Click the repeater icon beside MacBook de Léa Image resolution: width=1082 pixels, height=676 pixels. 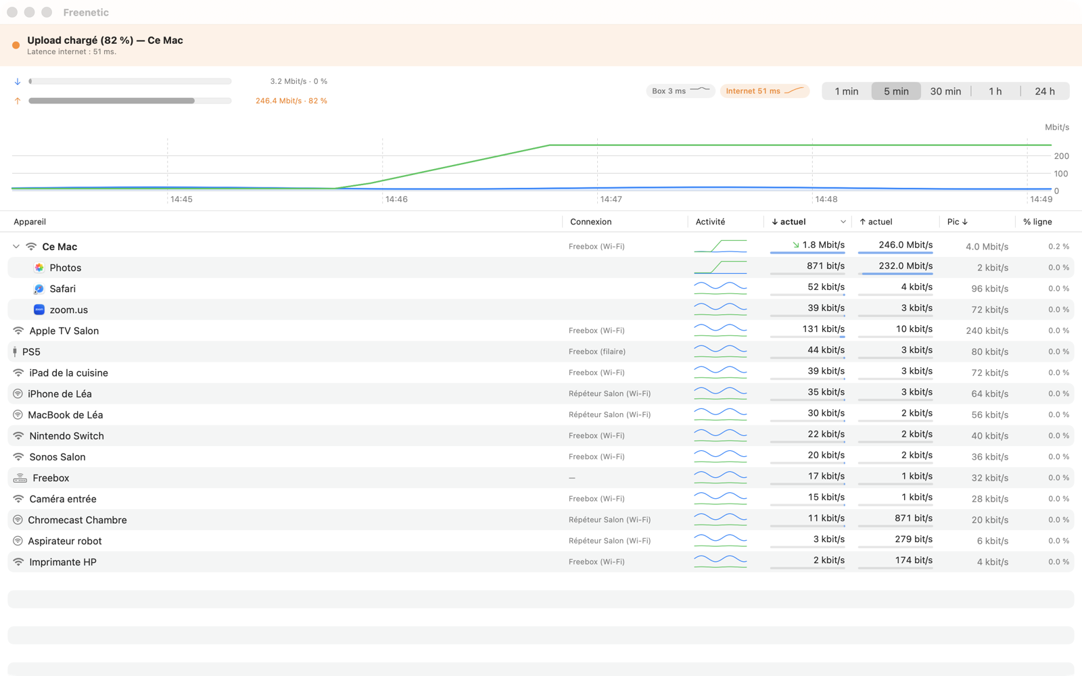click(x=18, y=414)
